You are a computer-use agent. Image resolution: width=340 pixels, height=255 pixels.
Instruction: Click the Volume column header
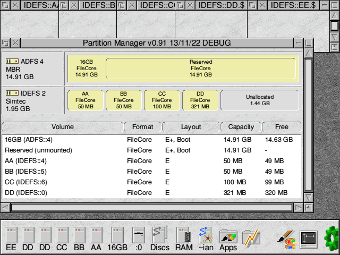[63, 127]
